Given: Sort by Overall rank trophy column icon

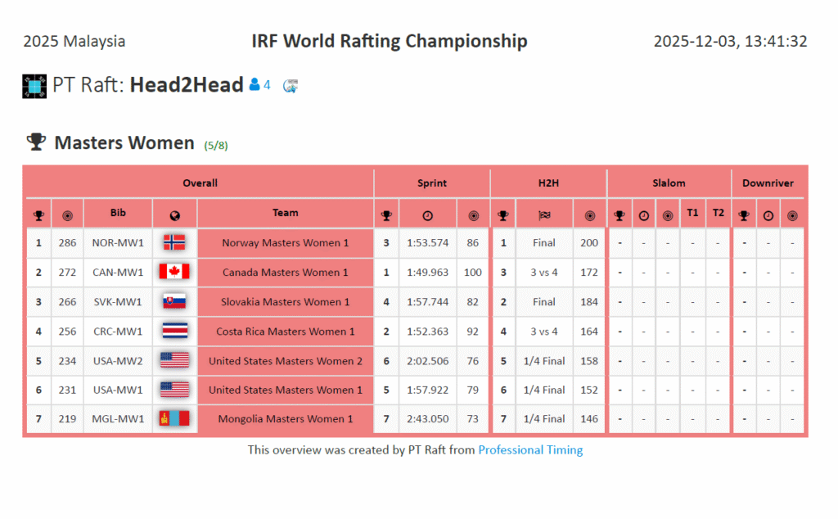Looking at the screenshot, I should (x=38, y=216).
